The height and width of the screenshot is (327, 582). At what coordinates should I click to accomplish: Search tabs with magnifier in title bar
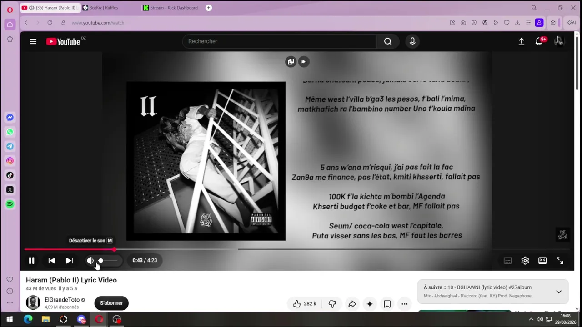(x=534, y=8)
